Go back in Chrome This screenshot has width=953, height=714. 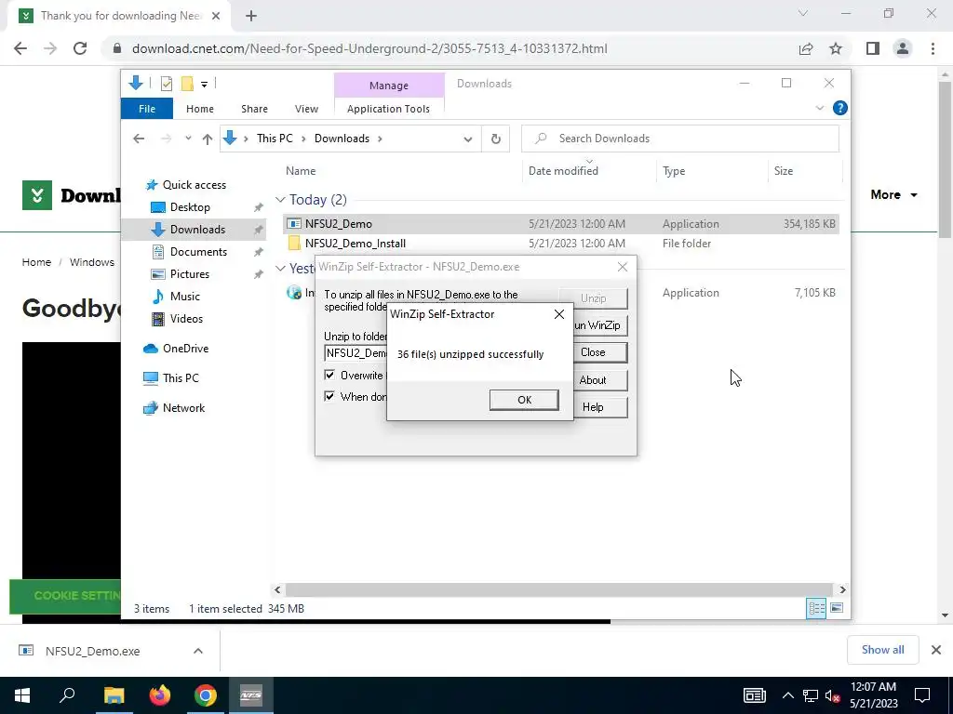[20, 48]
